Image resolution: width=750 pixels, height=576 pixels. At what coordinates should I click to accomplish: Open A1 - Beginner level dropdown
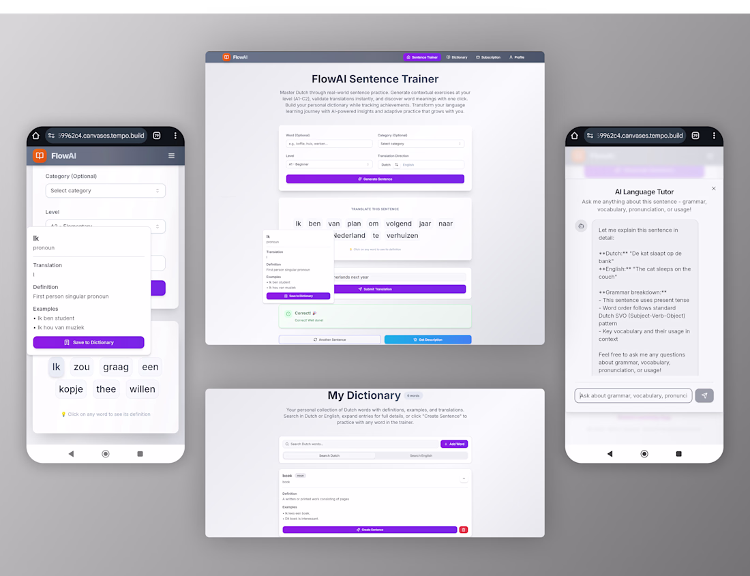[x=329, y=164]
